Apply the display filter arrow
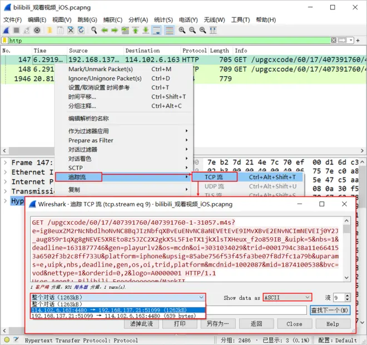This screenshot has height=345, width=367. coord(342,40)
